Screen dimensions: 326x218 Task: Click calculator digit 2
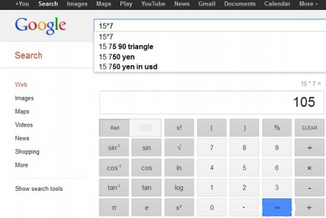pos(244,187)
